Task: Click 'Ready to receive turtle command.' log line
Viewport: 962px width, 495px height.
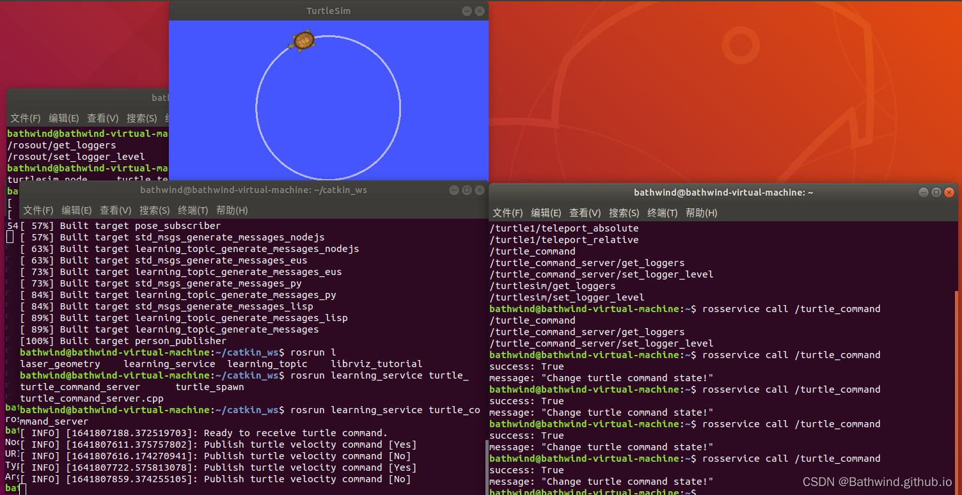Action: tap(204, 433)
